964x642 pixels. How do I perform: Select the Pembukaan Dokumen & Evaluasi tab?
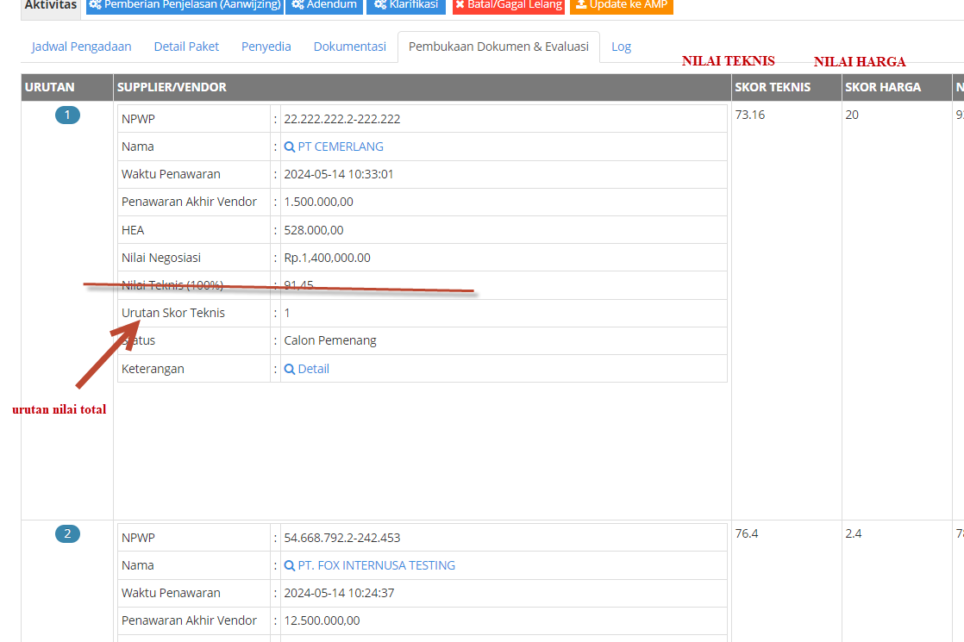pyautogui.click(x=498, y=47)
